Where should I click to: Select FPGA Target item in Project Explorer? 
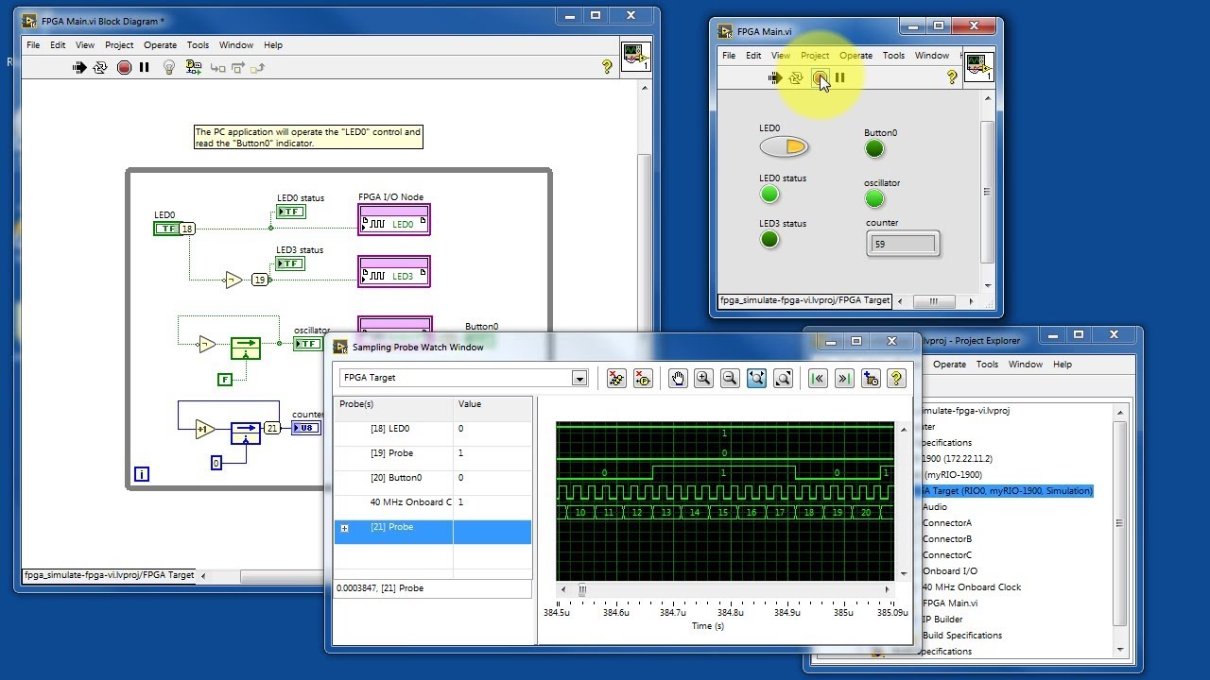(1008, 491)
